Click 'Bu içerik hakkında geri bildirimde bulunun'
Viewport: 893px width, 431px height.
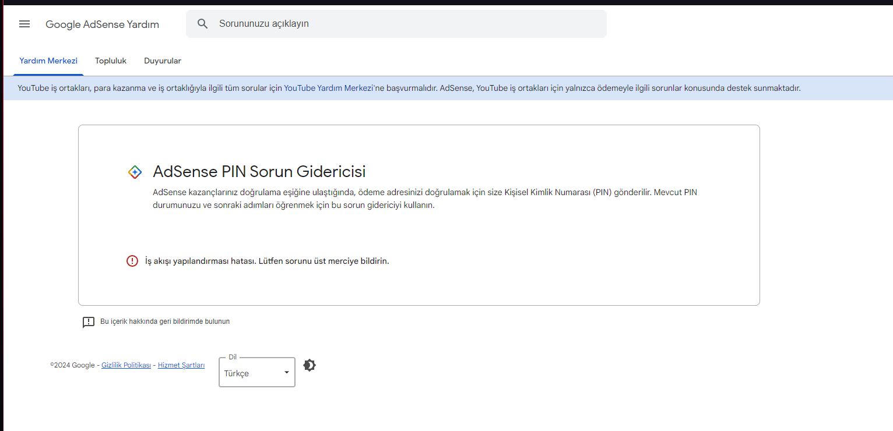coord(165,322)
